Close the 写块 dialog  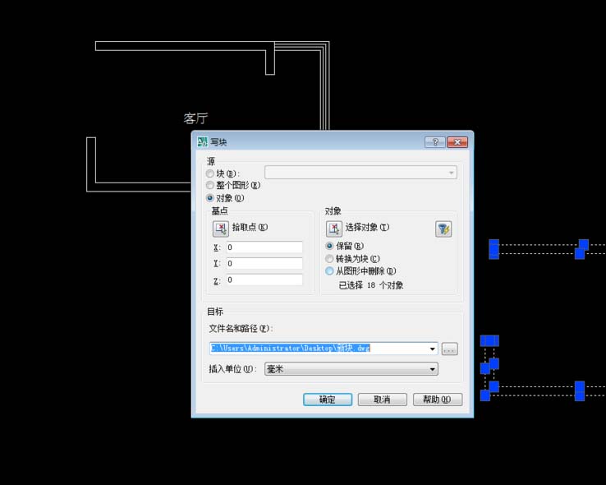click(457, 142)
